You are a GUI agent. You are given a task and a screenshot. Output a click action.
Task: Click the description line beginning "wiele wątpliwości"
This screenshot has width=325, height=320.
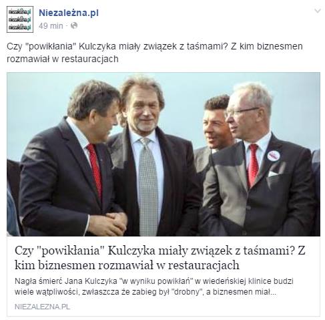[145, 292]
